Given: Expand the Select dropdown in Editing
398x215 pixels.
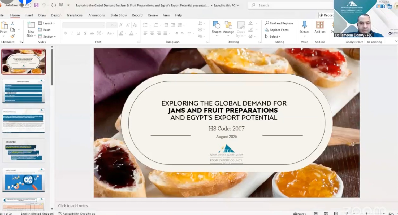Looking at the screenshot, I should click(272, 36).
